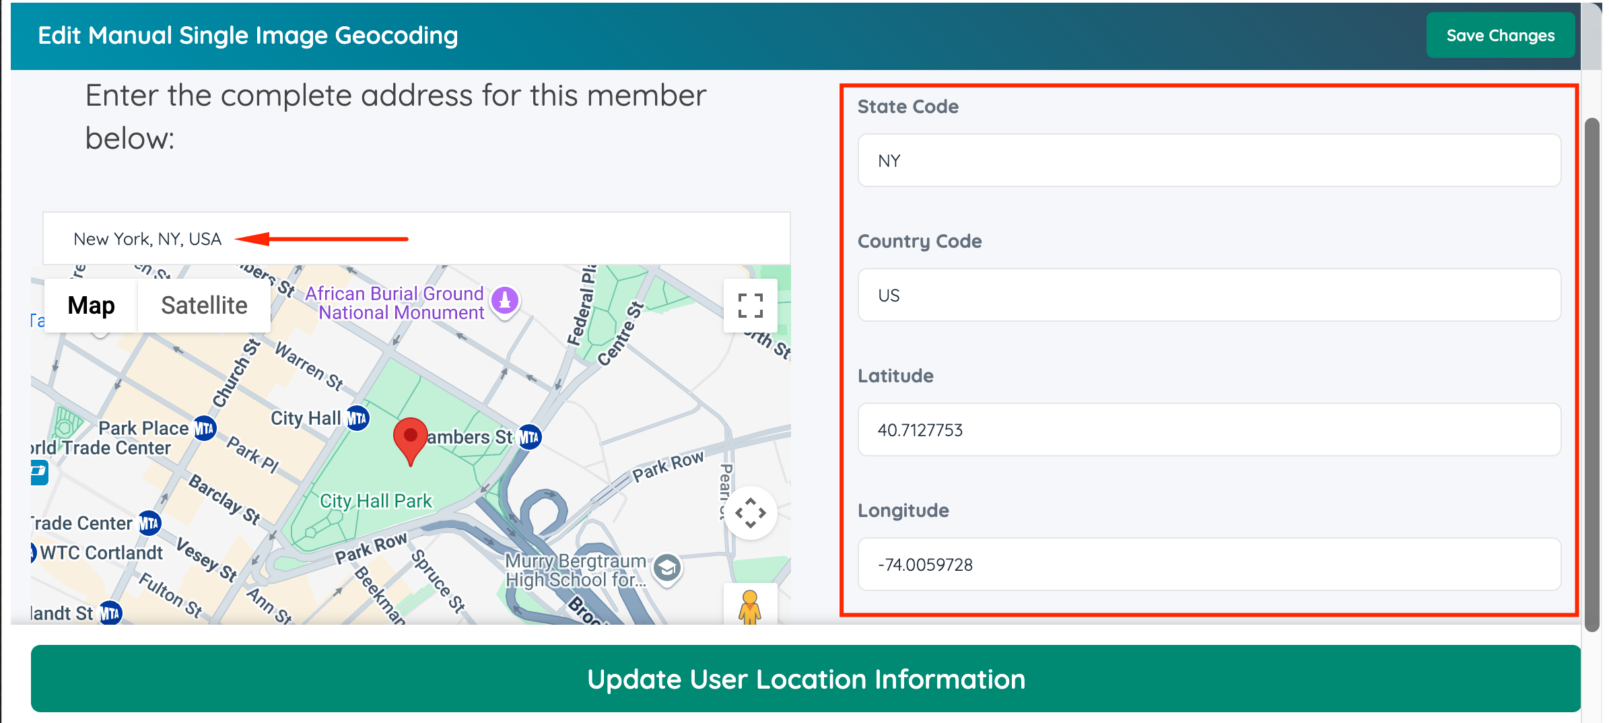
Task: Click City Hall MTA station icon
Action: pos(357,418)
